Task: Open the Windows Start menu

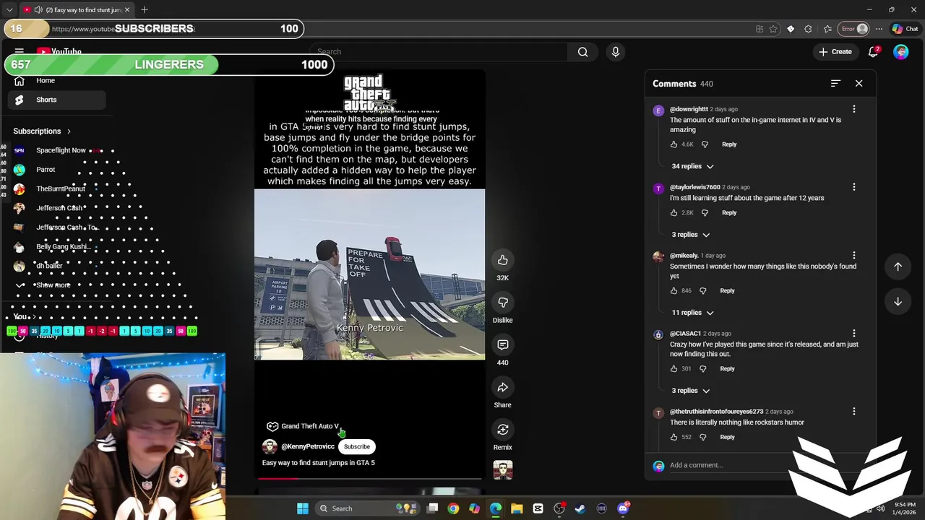Action: tap(303, 508)
